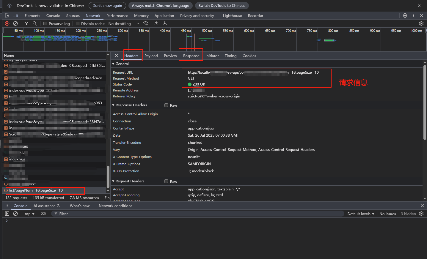Click the request list scrollbar
This screenshot has height=259, width=427.
(x=108, y=177)
